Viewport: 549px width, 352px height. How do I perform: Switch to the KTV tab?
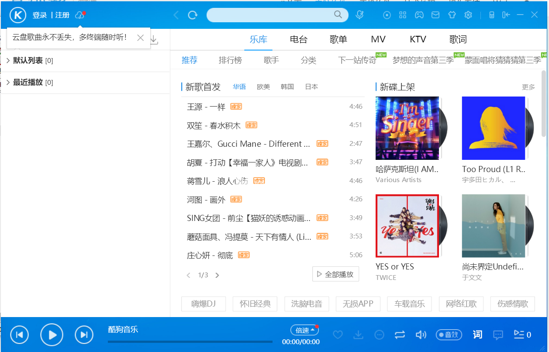418,39
